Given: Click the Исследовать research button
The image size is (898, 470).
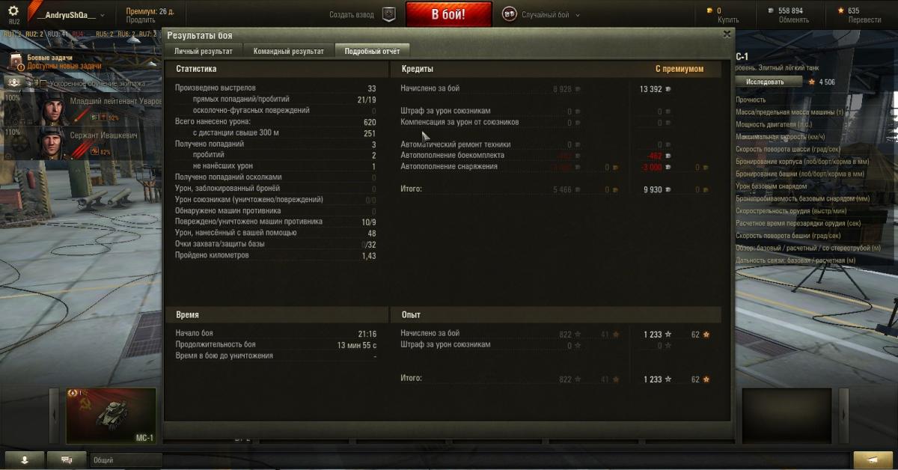Looking at the screenshot, I should click(x=765, y=82).
